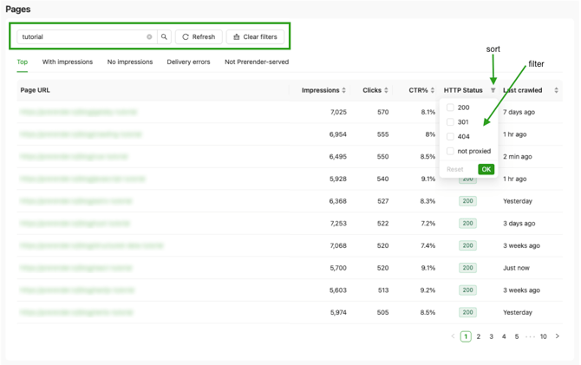Open URL in row with 7,253 impressions
Screen dimensions: 581x365
click(x=75, y=223)
